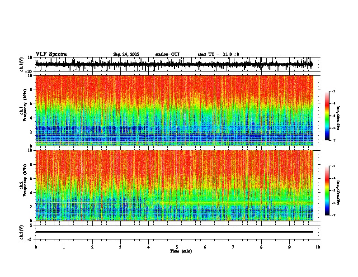Click the "station=OUI" header label
Screen dimensions: 358x277
167,54
